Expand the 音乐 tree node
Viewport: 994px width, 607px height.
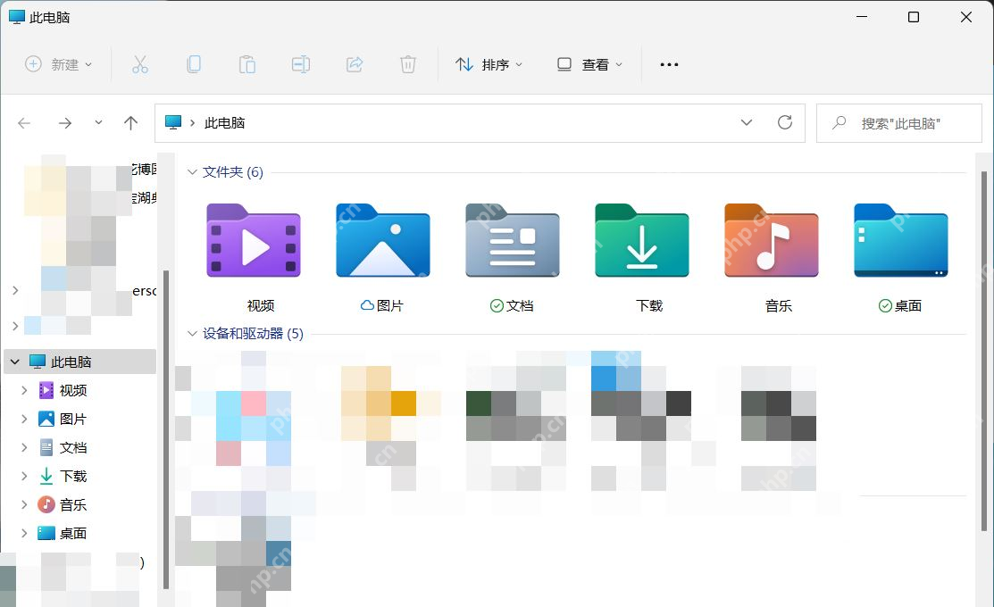pyautogui.click(x=24, y=504)
